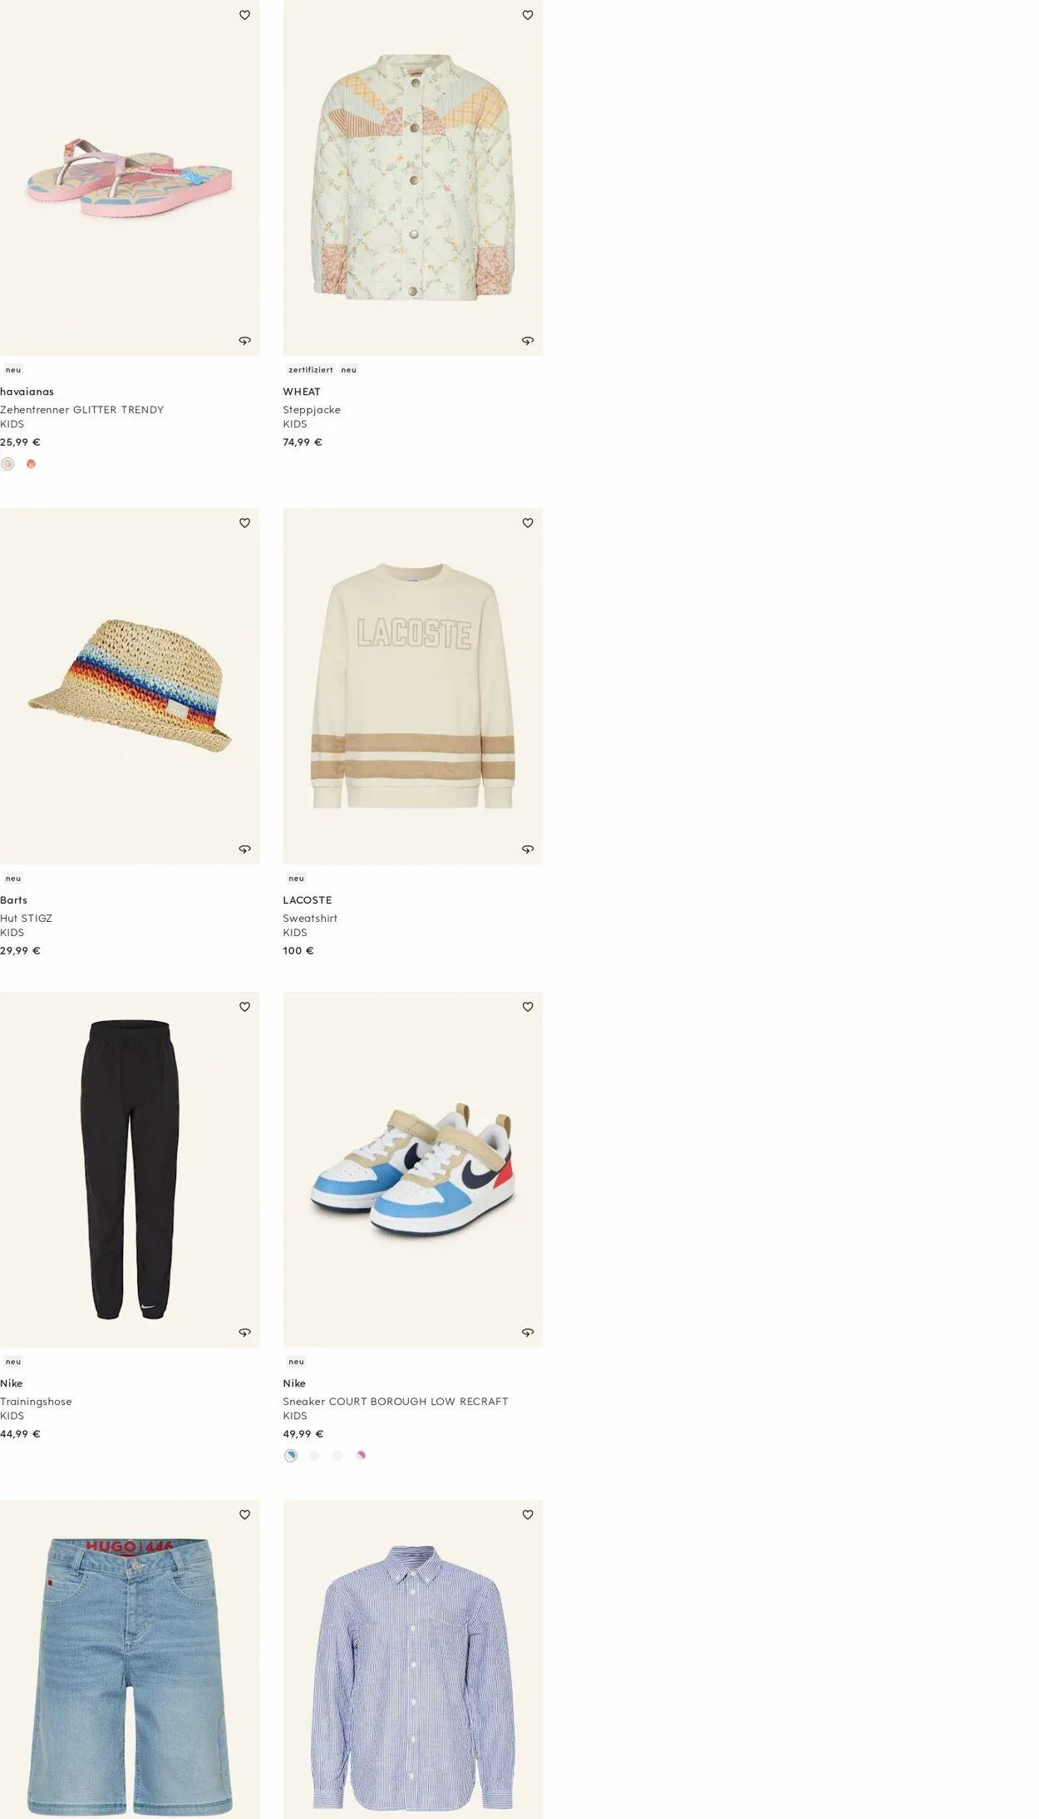Open the Barts straw hat product image

130,686
